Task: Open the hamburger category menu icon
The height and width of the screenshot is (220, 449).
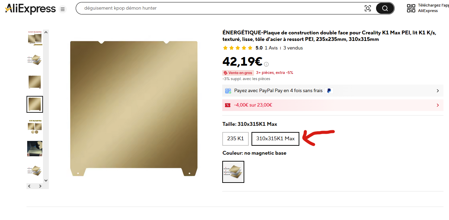Action: point(63,9)
